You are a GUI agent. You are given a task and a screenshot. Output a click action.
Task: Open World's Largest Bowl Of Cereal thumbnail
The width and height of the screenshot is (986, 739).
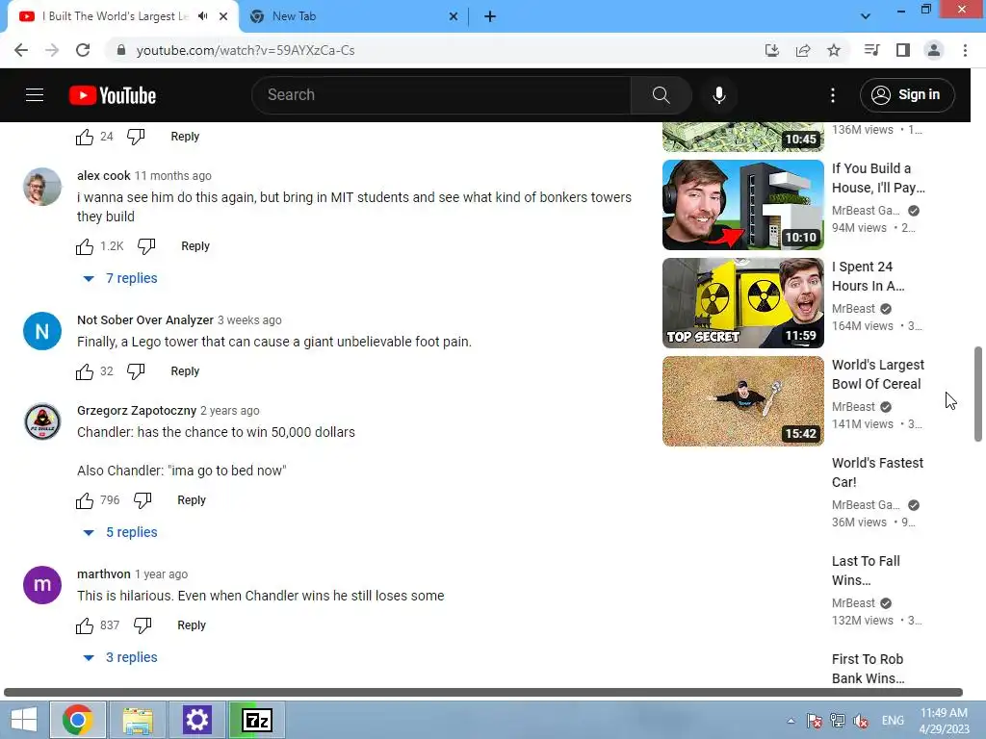(742, 401)
